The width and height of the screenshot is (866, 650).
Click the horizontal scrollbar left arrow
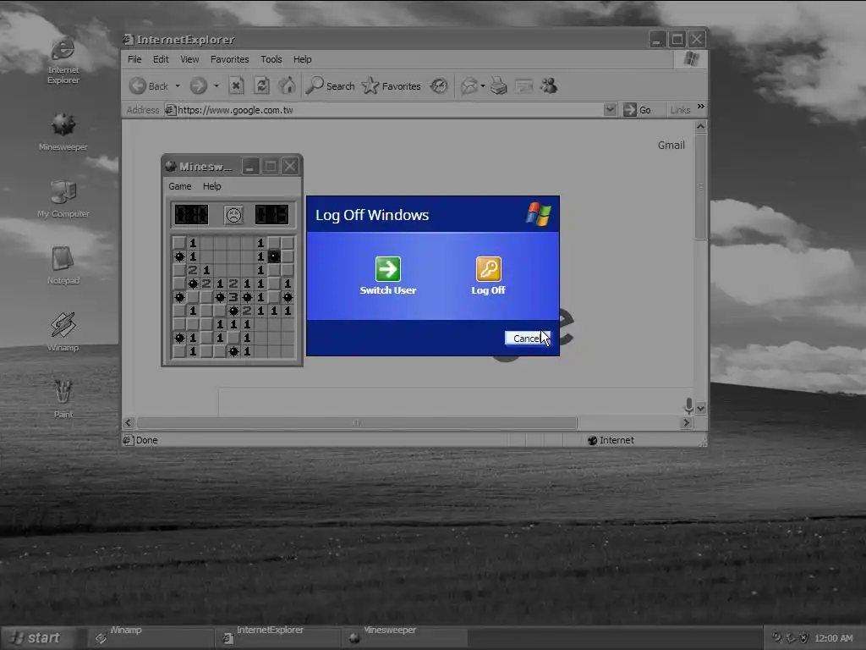click(129, 423)
